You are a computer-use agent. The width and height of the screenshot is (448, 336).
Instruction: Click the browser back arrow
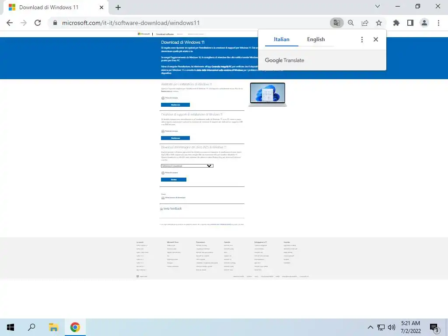coord(10,23)
